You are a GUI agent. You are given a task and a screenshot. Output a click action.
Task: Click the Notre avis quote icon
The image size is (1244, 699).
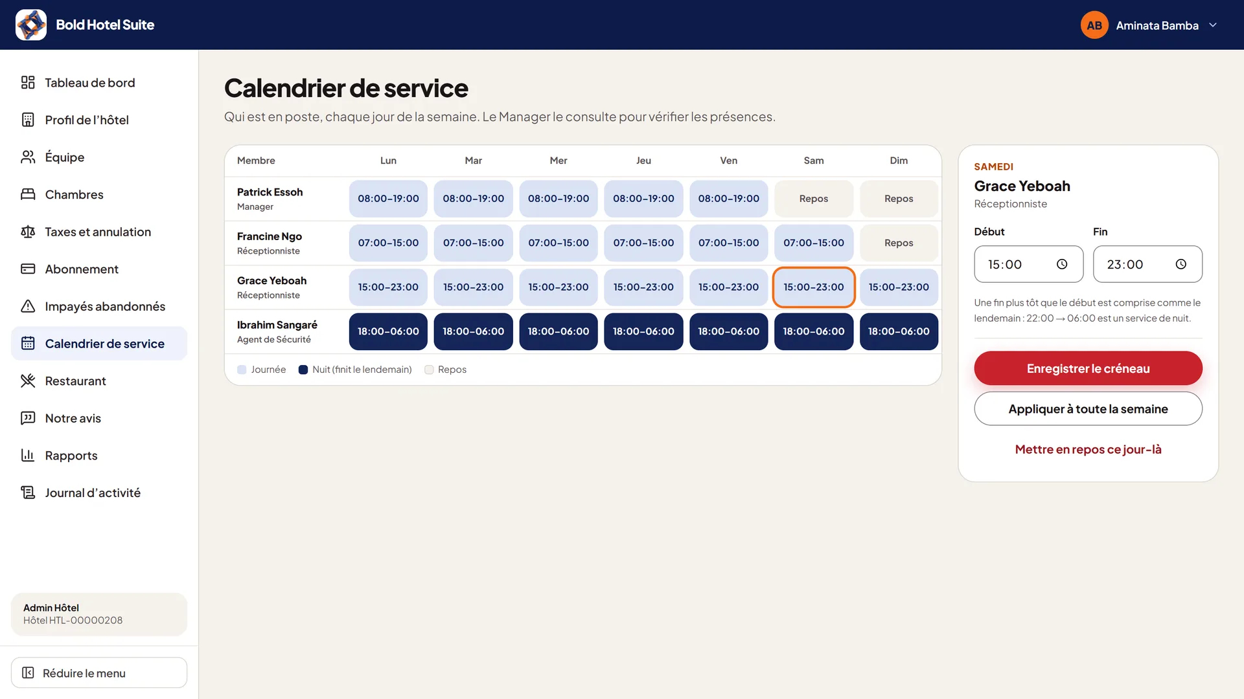click(28, 418)
